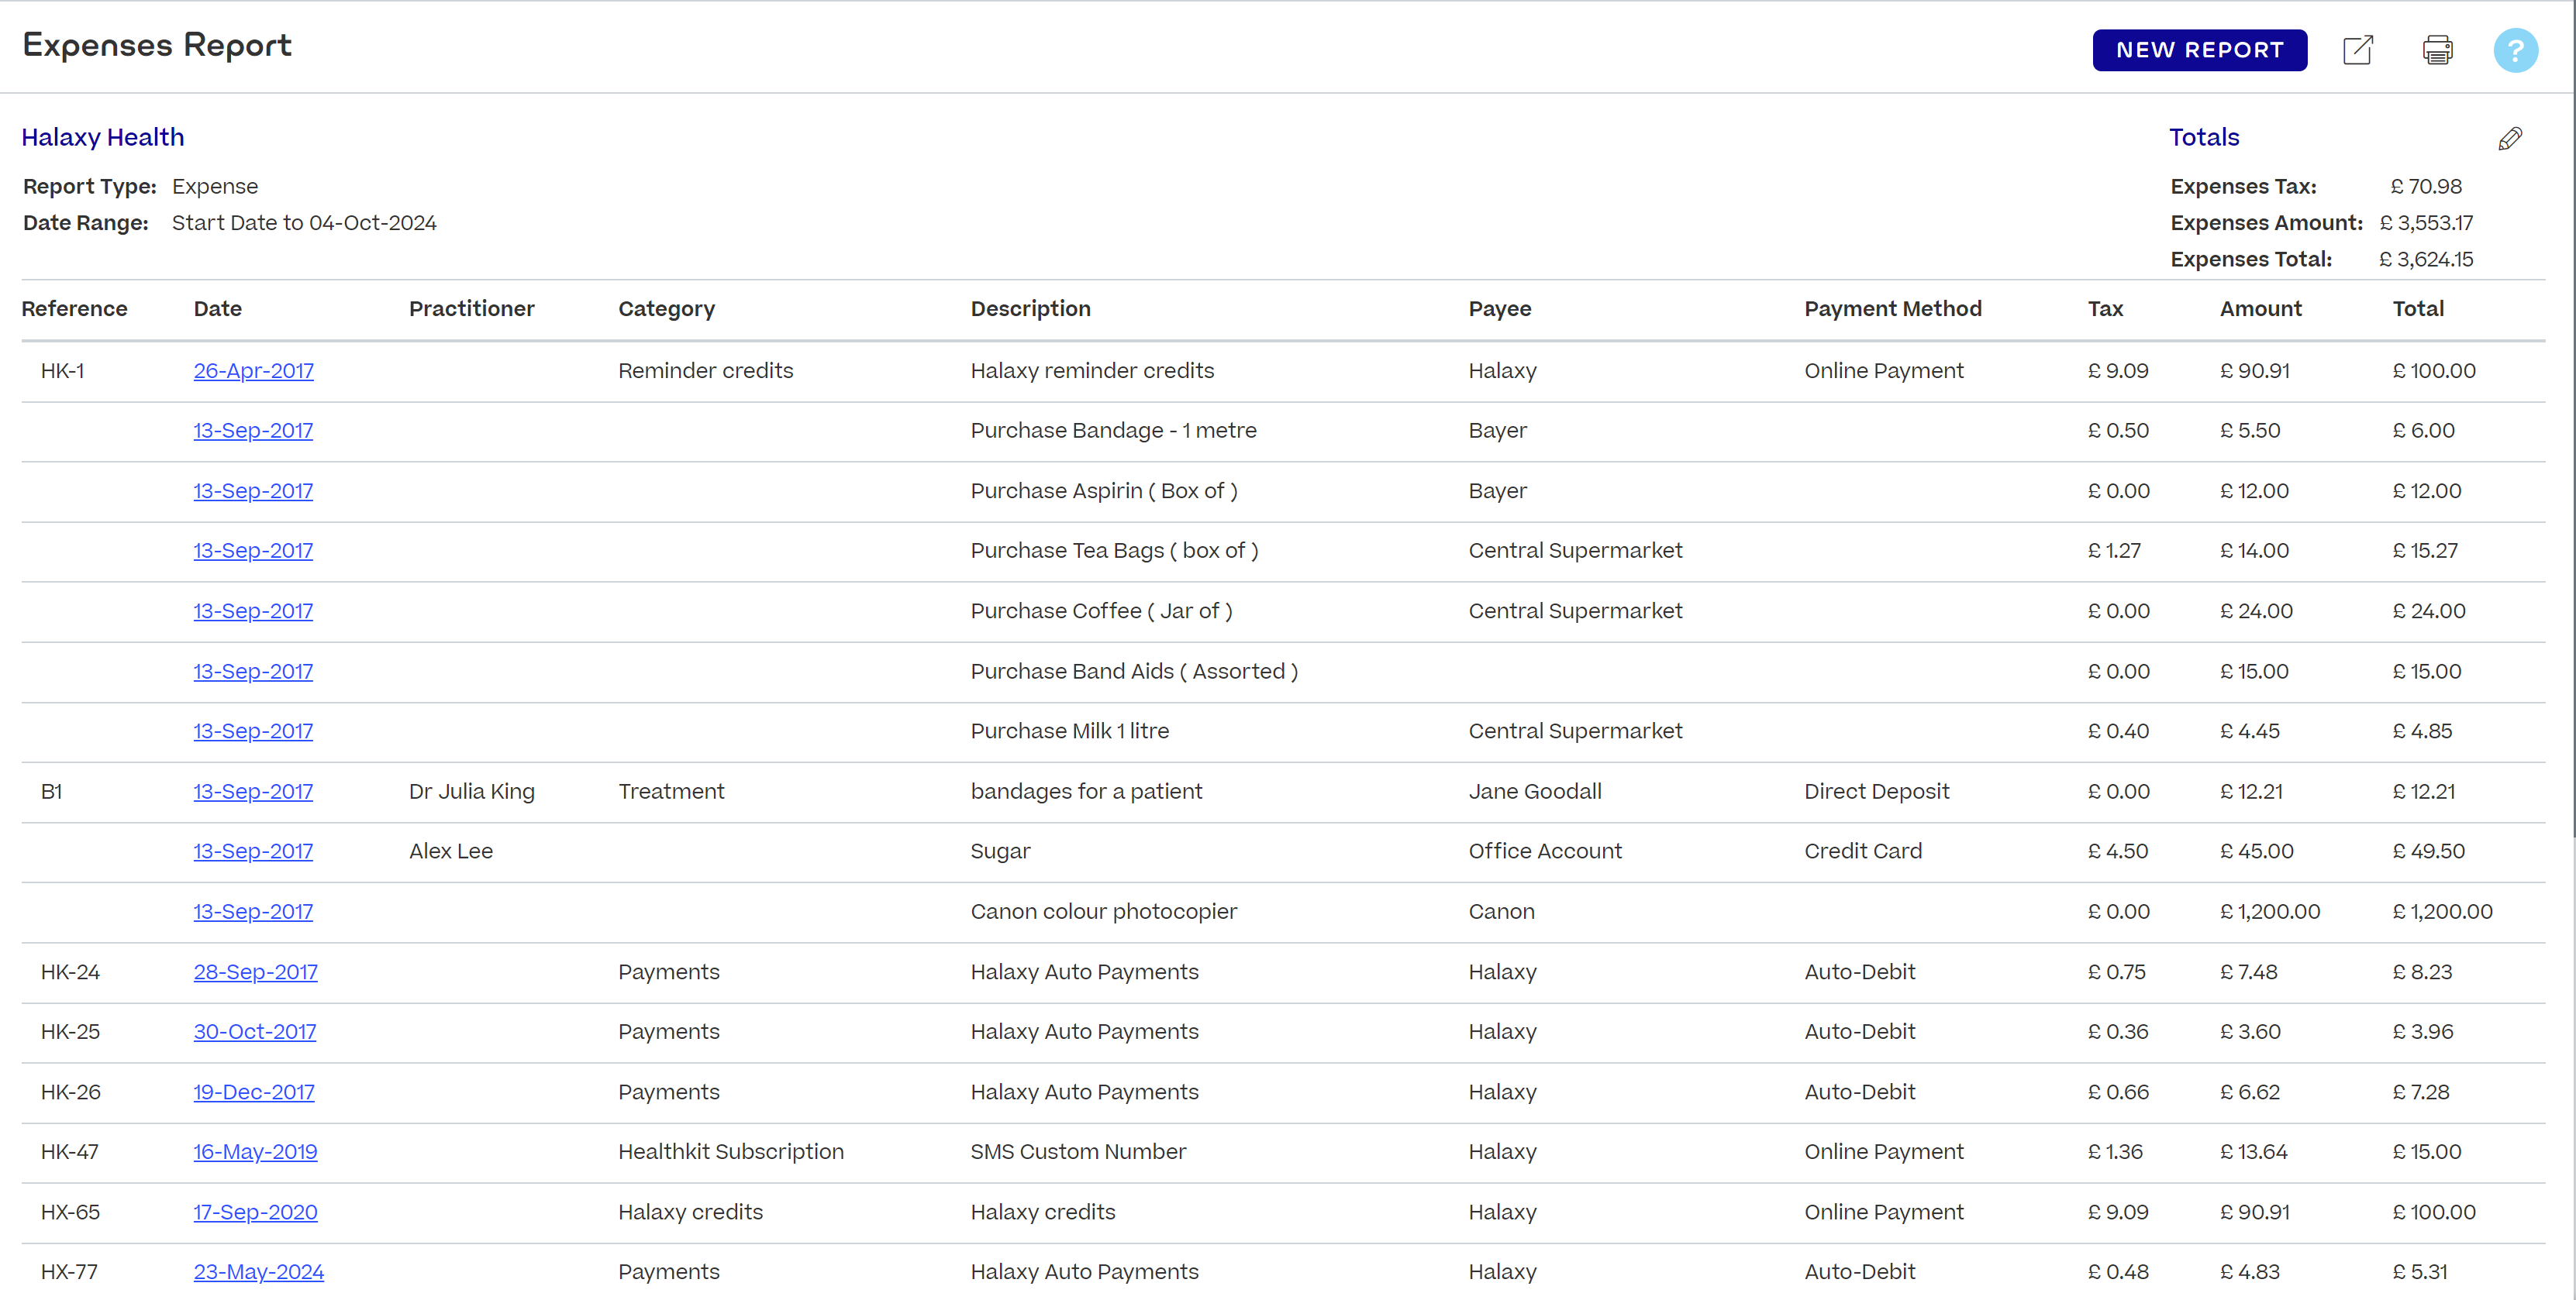Open the help question mark icon
Viewport: 2576px width, 1300px height.
click(x=2515, y=50)
